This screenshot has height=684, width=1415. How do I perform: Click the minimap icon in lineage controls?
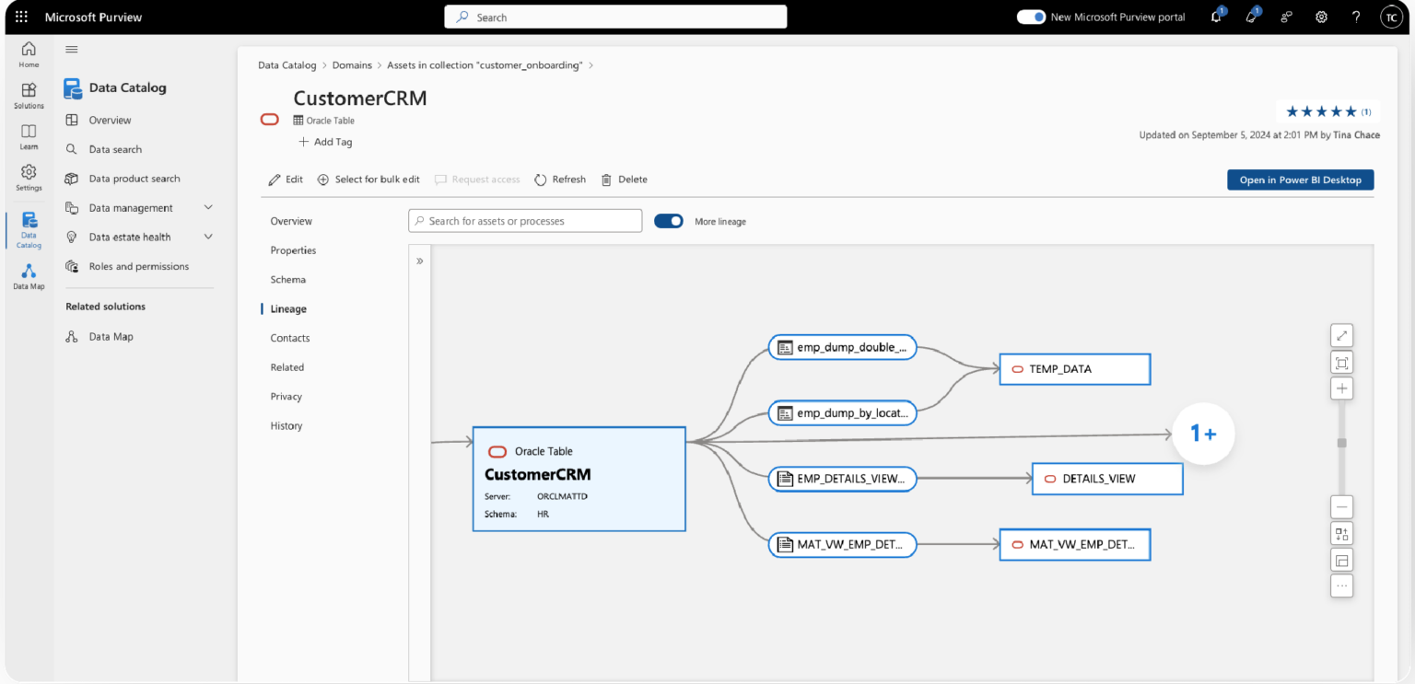coord(1341,559)
